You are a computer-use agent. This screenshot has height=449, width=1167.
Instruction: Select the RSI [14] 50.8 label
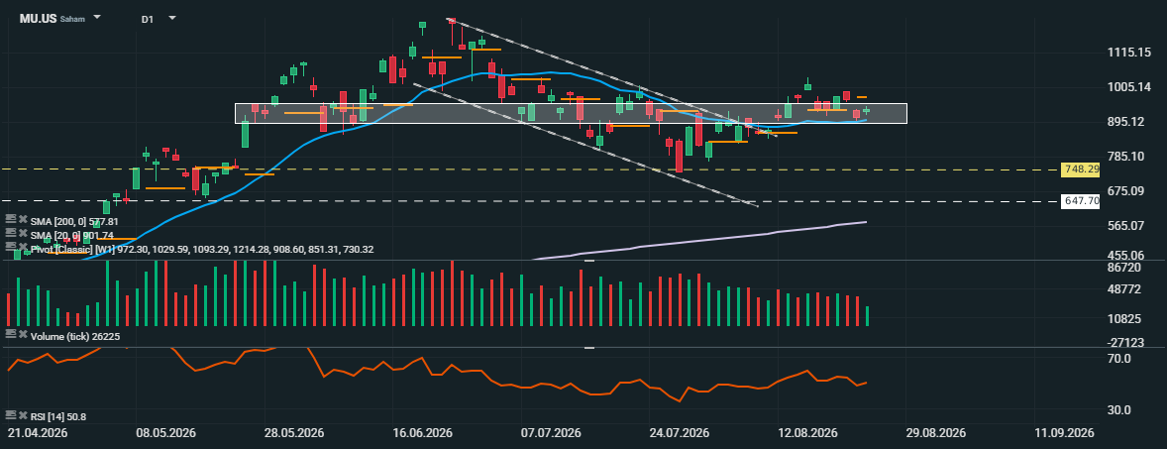[58, 417]
